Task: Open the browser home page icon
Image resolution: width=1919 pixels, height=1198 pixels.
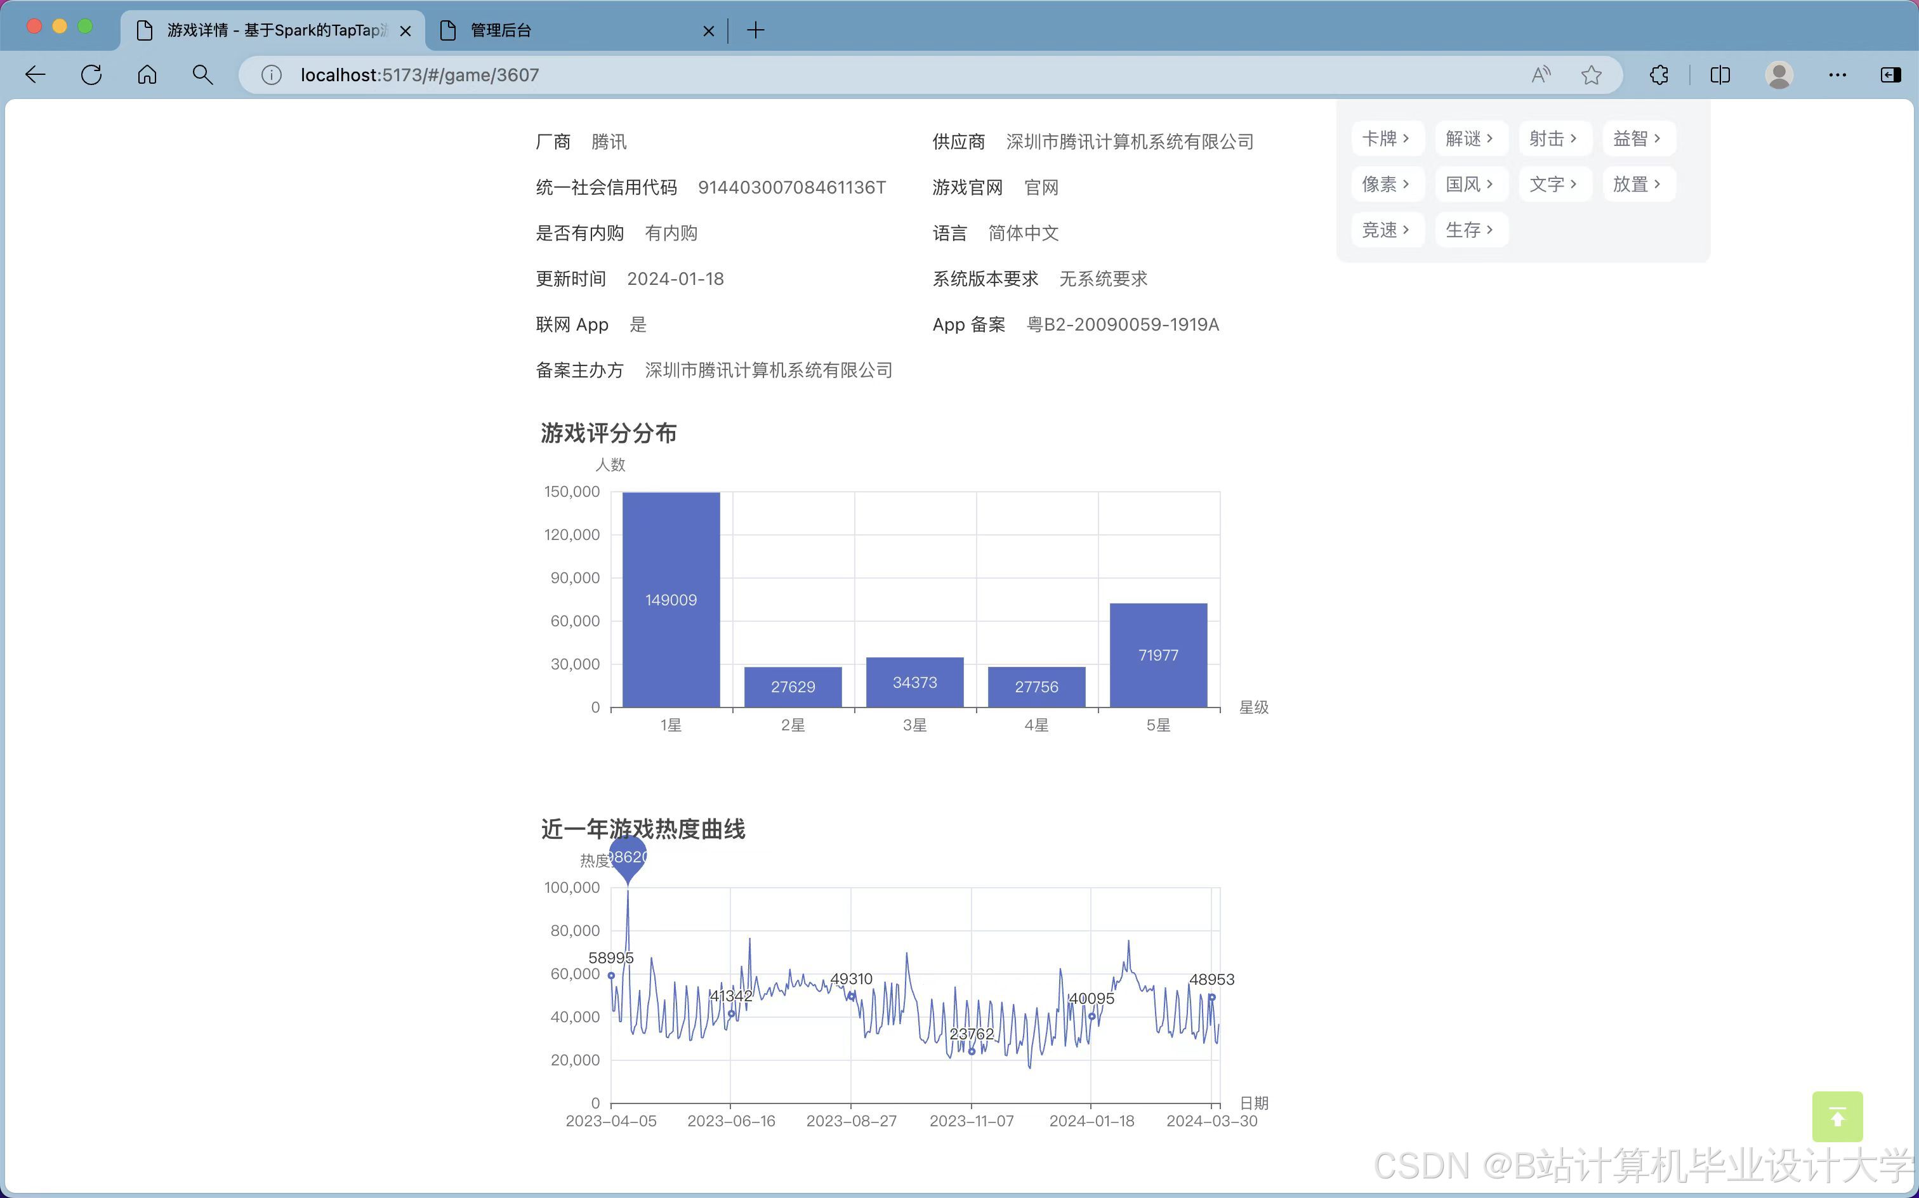Action: [147, 74]
